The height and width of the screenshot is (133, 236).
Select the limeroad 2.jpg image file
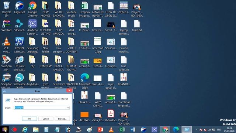[x=98, y=45]
